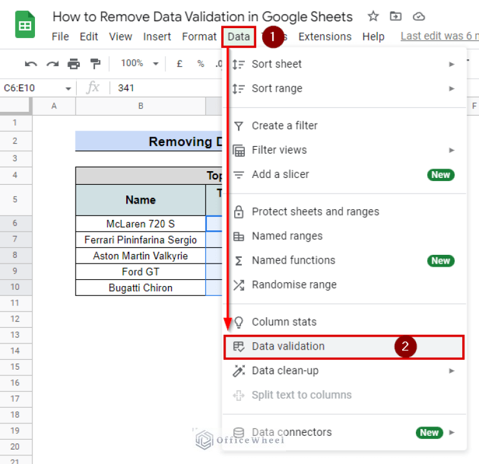
Task: Select cell containing Ferrari Pininfarina Sergio
Action: [x=141, y=240]
